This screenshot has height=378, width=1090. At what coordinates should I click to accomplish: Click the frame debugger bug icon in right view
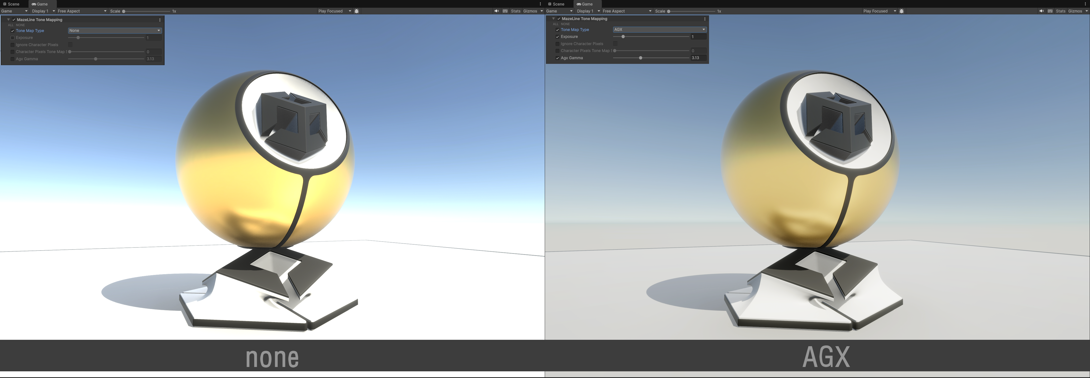pyautogui.click(x=901, y=11)
